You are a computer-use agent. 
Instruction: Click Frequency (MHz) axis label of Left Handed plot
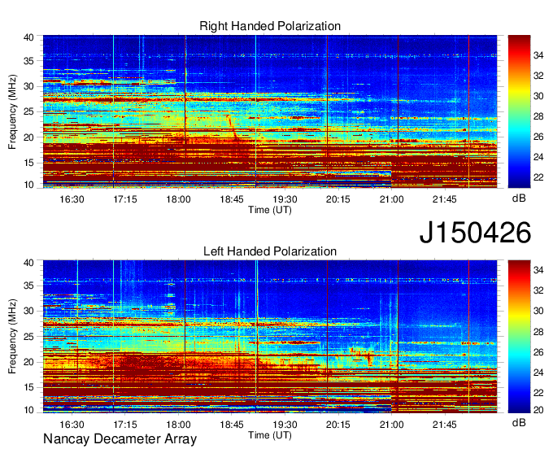click(12, 337)
